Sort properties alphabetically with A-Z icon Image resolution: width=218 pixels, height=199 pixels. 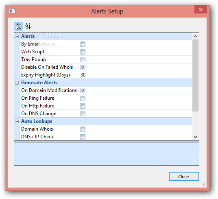(28, 26)
